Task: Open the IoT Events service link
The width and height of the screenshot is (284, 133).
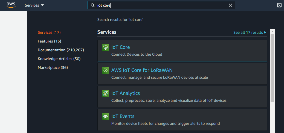Action: pyautogui.click(x=123, y=116)
